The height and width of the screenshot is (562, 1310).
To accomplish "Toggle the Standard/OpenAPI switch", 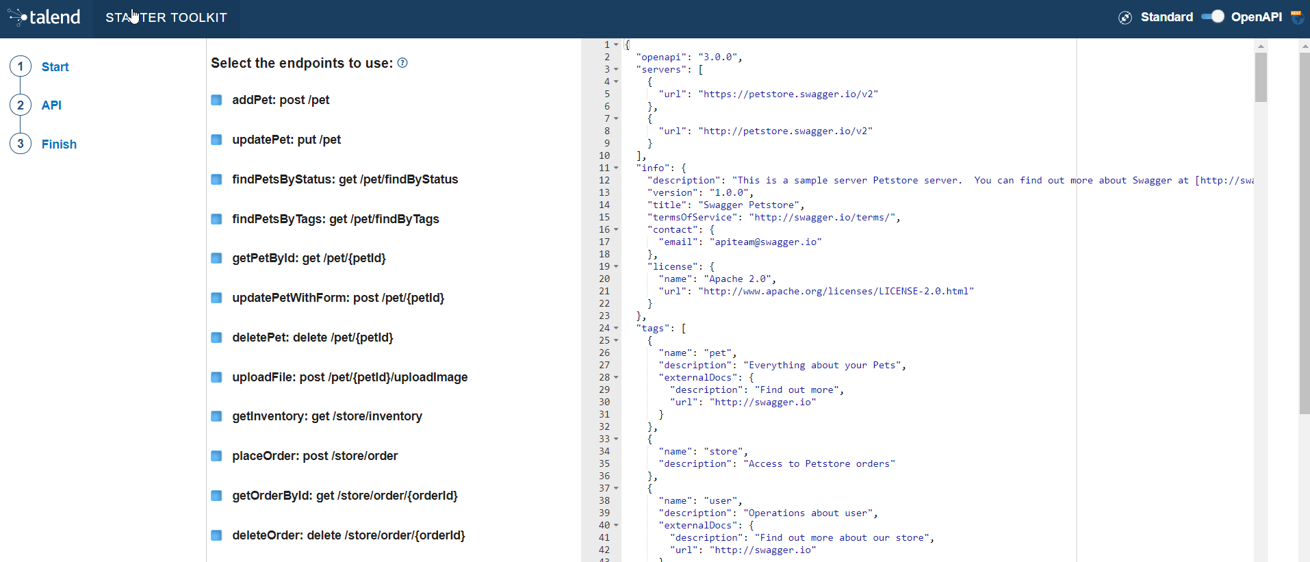I will (1212, 17).
